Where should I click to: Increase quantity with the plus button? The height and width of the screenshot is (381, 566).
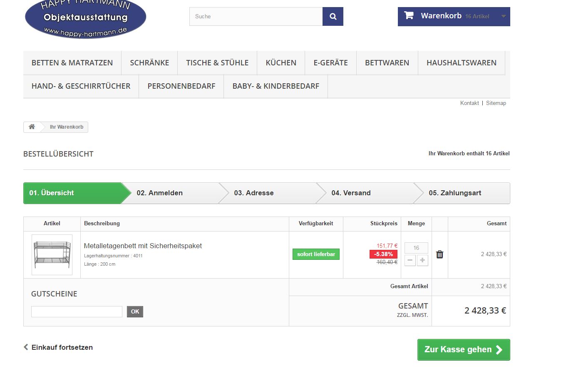[x=422, y=260]
